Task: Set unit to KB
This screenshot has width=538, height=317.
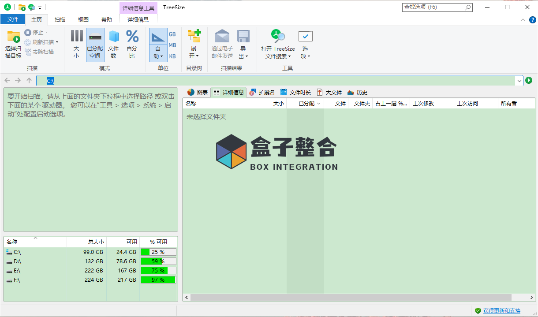Action: pos(172,56)
